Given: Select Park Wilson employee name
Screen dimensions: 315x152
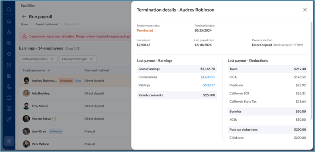Looking at the screenshot, I should point(40,144).
